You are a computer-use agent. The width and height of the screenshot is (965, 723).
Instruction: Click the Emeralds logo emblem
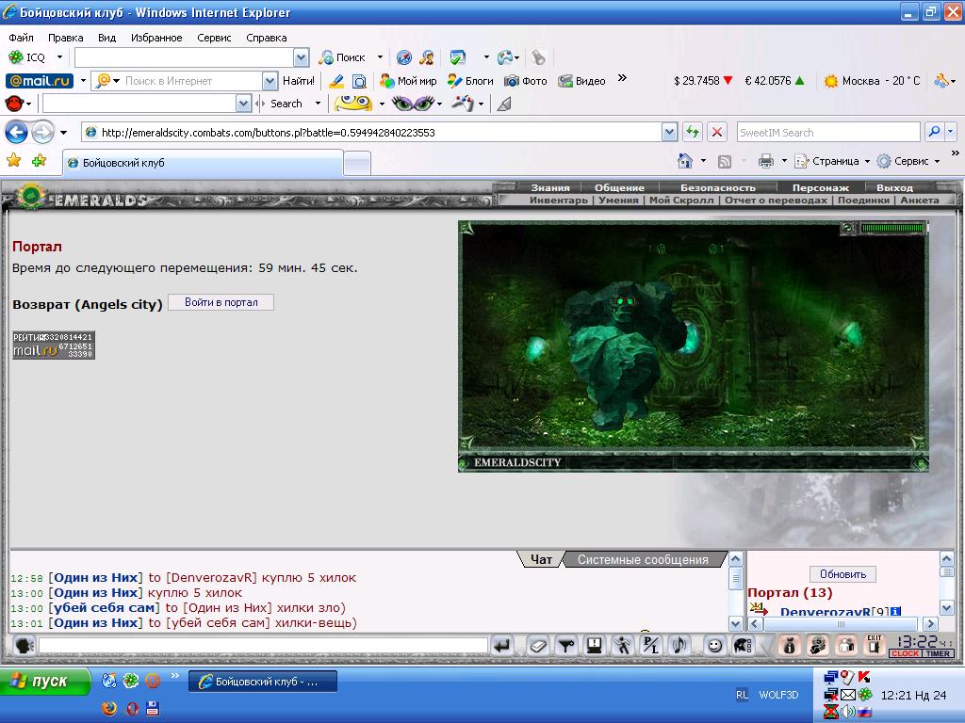pos(31,196)
